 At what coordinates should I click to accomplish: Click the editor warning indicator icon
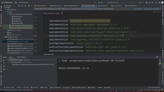click(x=155, y=12)
